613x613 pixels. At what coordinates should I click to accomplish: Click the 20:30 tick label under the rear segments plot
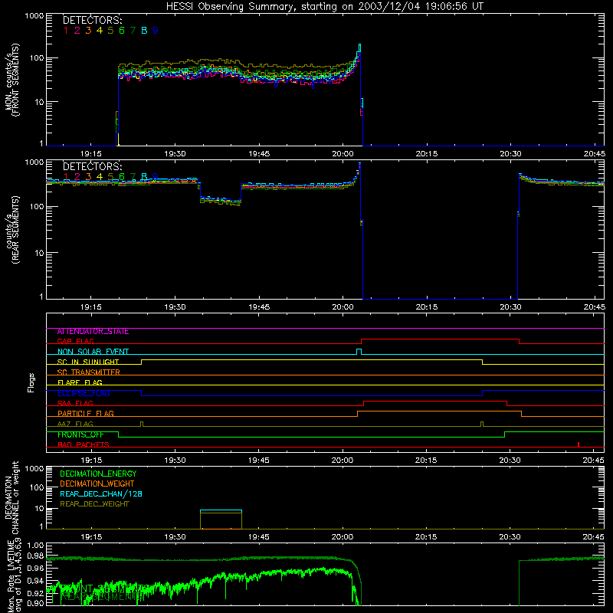click(x=510, y=307)
